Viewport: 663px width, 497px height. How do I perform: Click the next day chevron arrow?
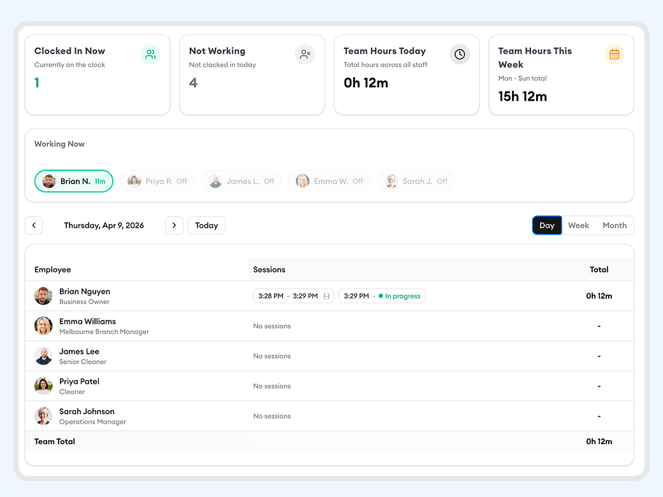174,225
